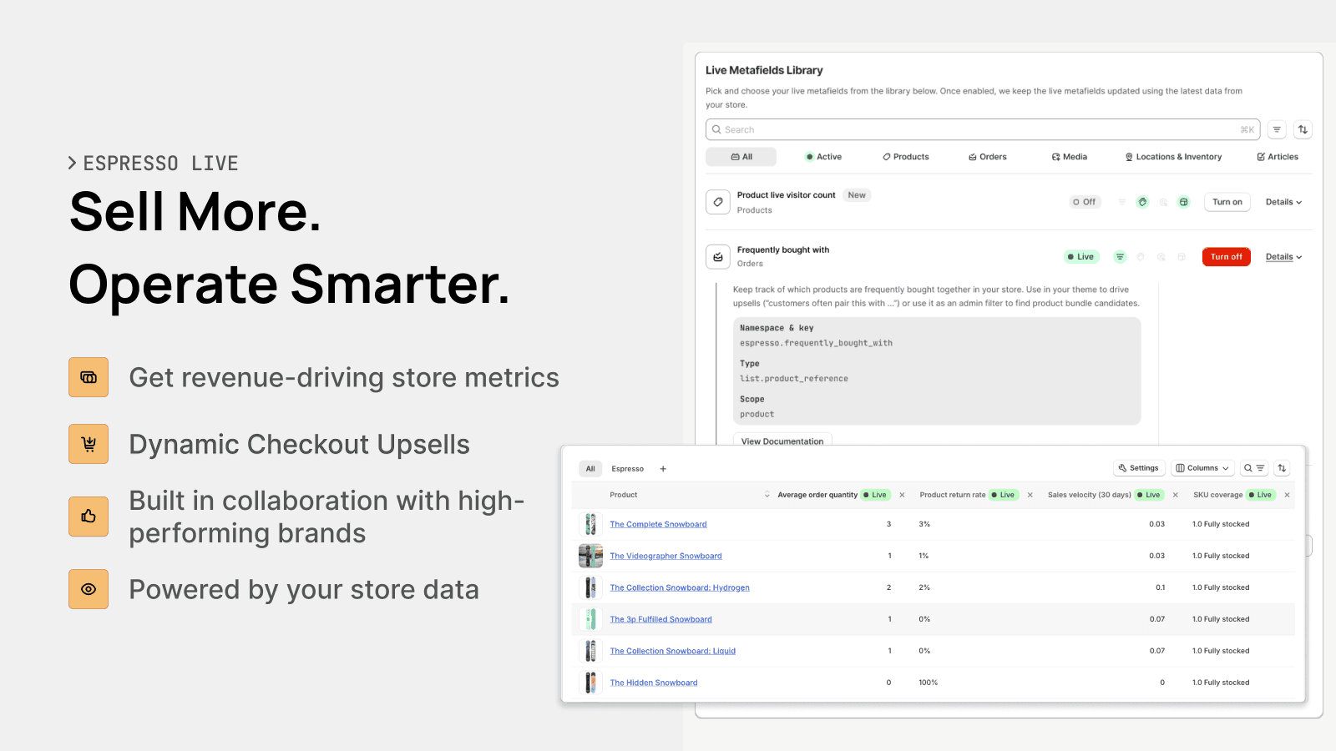Viewport: 1336px width, 751px height.
Task: Click the sort arrows icon in Metafields Library
Action: [1303, 129]
